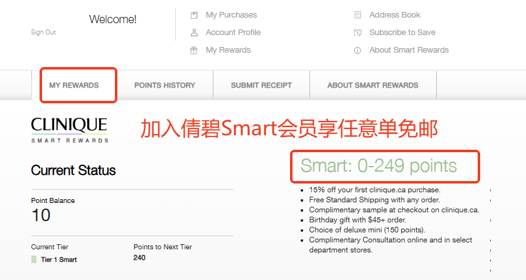Screen dimensions: 526x280
Task: Click the Tier 1 Smart green swatch
Action: (x=34, y=259)
